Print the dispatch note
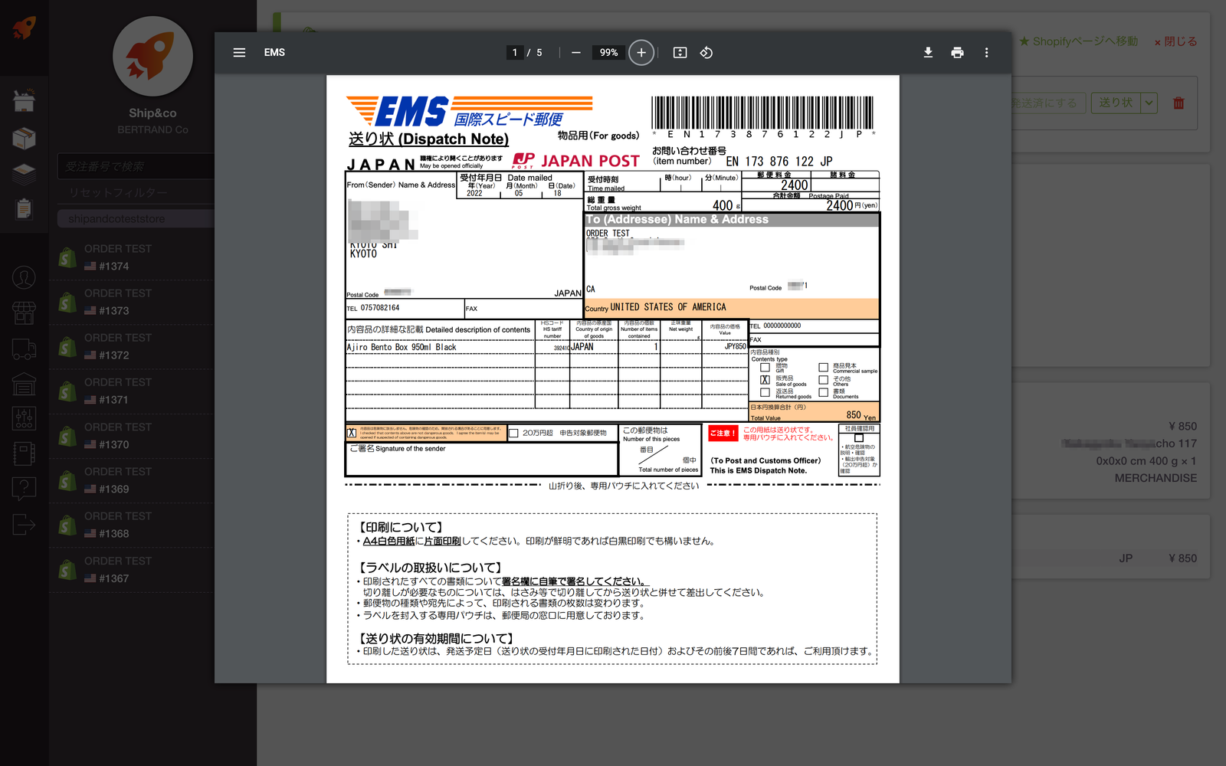This screenshot has width=1226, height=766. tap(957, 52)
